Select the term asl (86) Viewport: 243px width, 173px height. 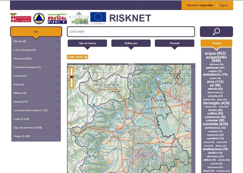pos(215,85)
